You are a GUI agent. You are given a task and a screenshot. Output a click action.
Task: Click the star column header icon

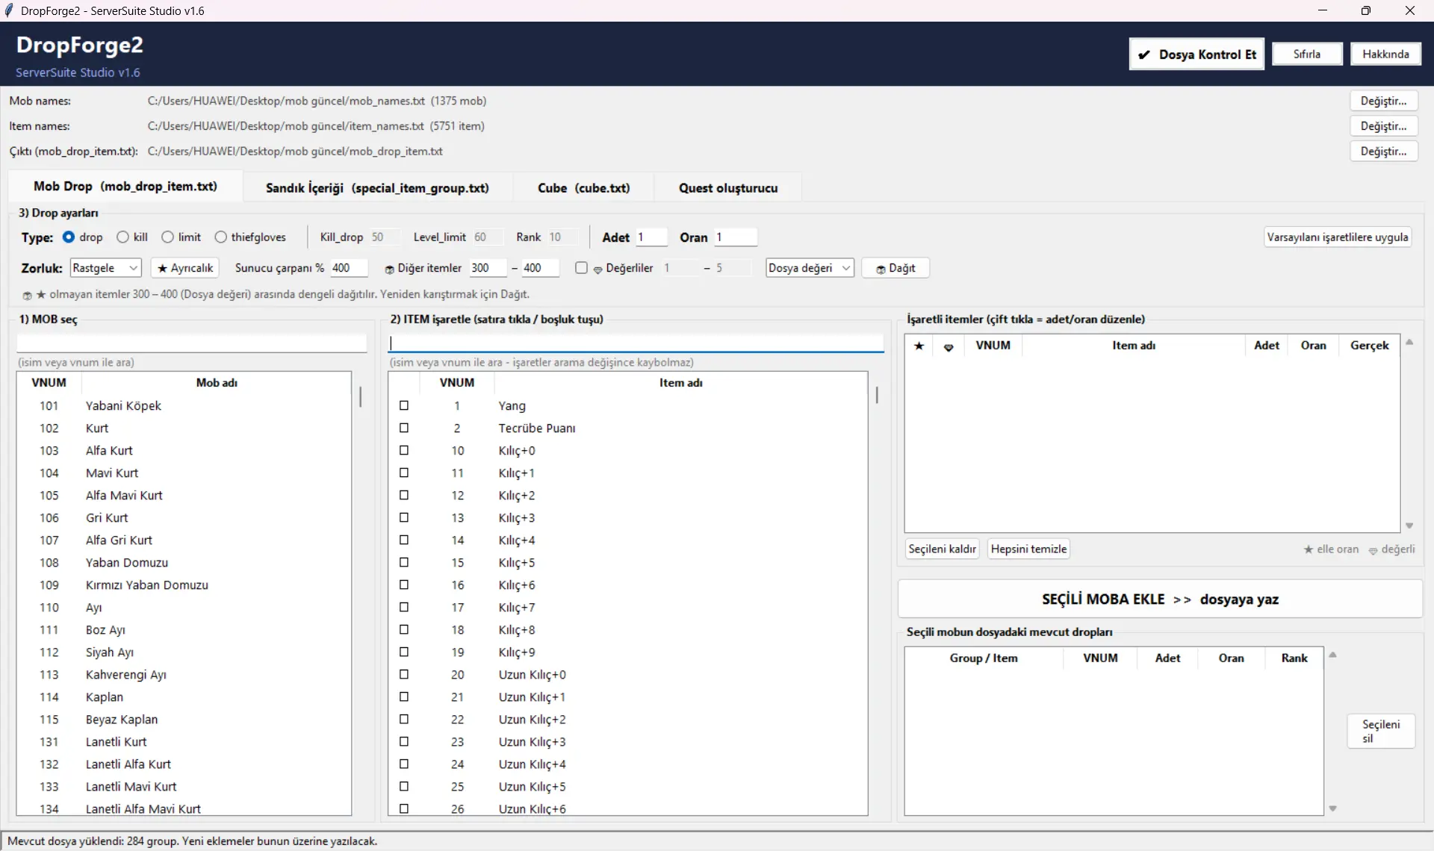919,346
